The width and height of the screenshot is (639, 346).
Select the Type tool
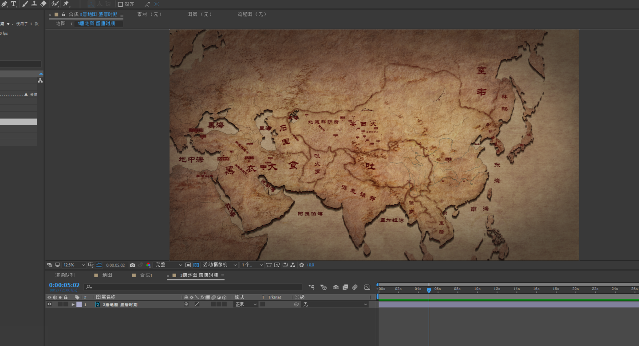(13, 4)
